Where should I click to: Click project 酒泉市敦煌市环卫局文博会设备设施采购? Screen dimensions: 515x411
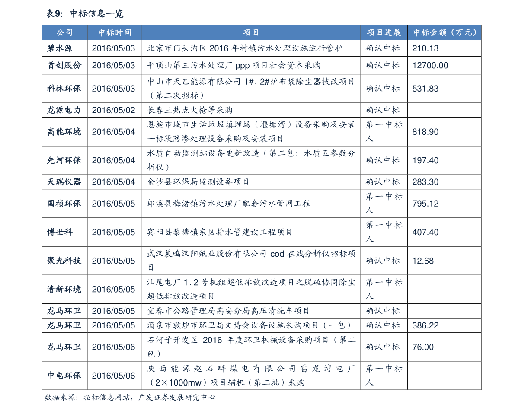coord(250,325)
